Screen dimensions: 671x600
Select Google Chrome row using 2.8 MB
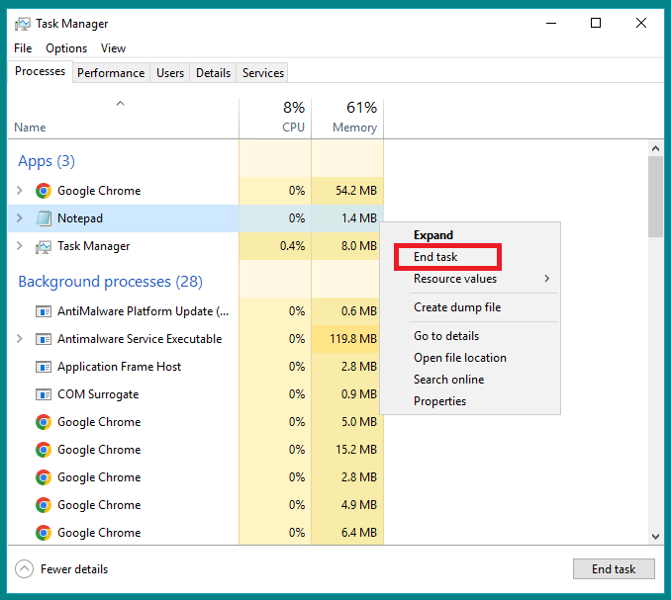pyautogui.click(x=196, y=476)
